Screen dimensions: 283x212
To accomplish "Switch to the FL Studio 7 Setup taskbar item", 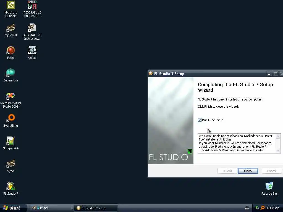I will click(x=96, y=208).
